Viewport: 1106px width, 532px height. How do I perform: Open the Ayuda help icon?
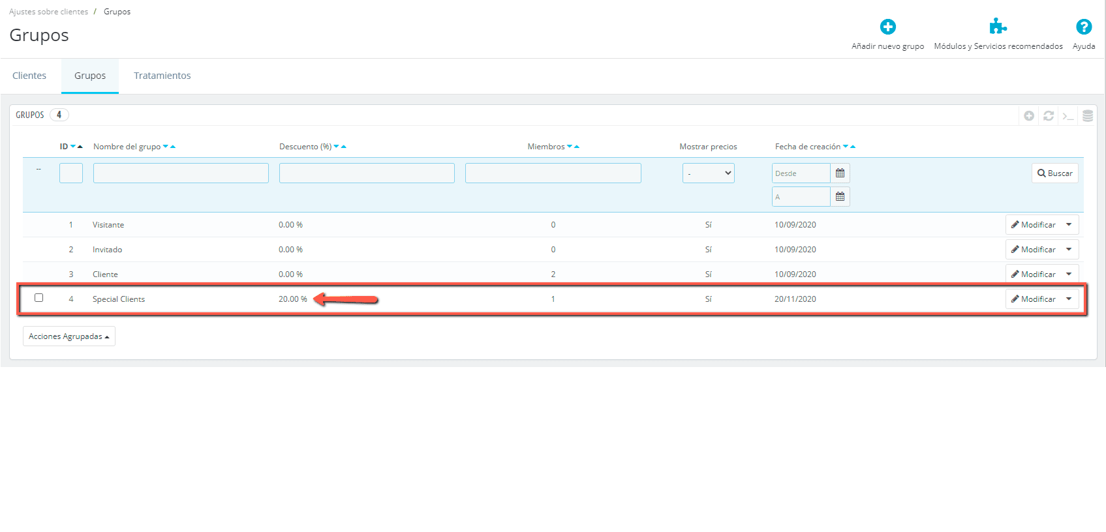tap(1083, 27)
